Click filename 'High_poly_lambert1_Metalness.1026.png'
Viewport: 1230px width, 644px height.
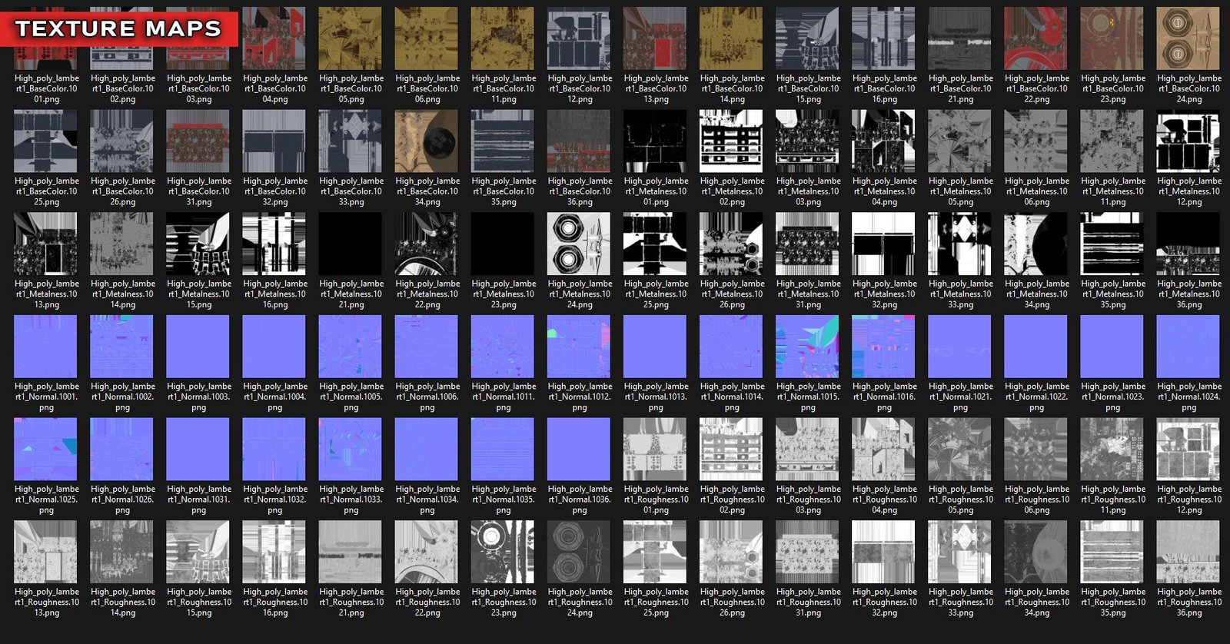pos(732,294)
